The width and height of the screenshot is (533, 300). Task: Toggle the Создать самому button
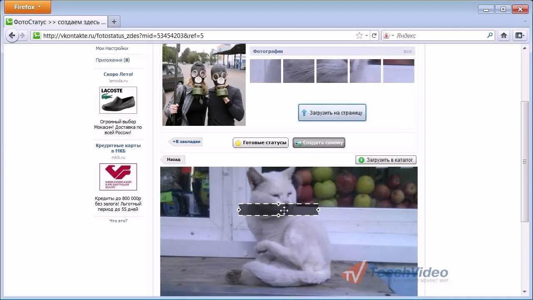point(319,142)
